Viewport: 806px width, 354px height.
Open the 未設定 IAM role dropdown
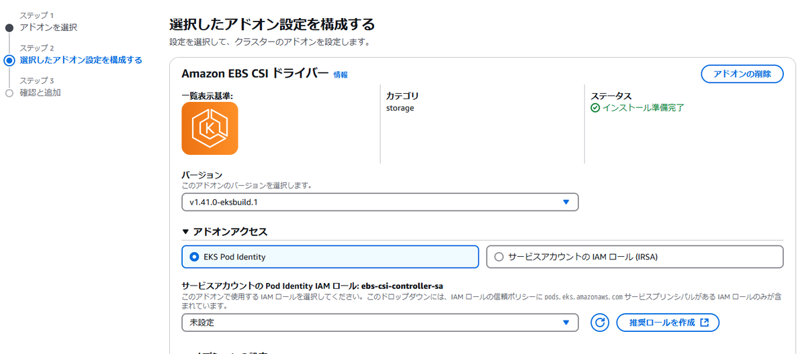tap(379, 322)
